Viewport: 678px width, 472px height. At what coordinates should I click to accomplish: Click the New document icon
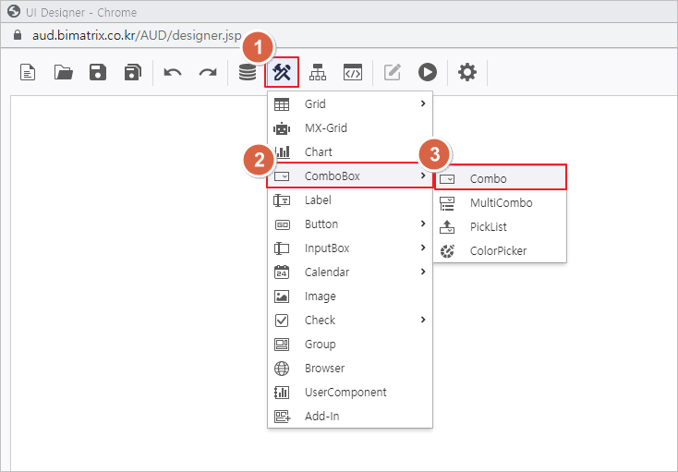click(x=29, y=72)
